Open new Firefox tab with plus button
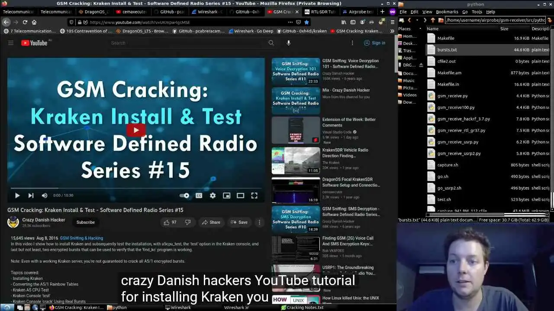Screen dimensions: 554x311 pos(382,12)
